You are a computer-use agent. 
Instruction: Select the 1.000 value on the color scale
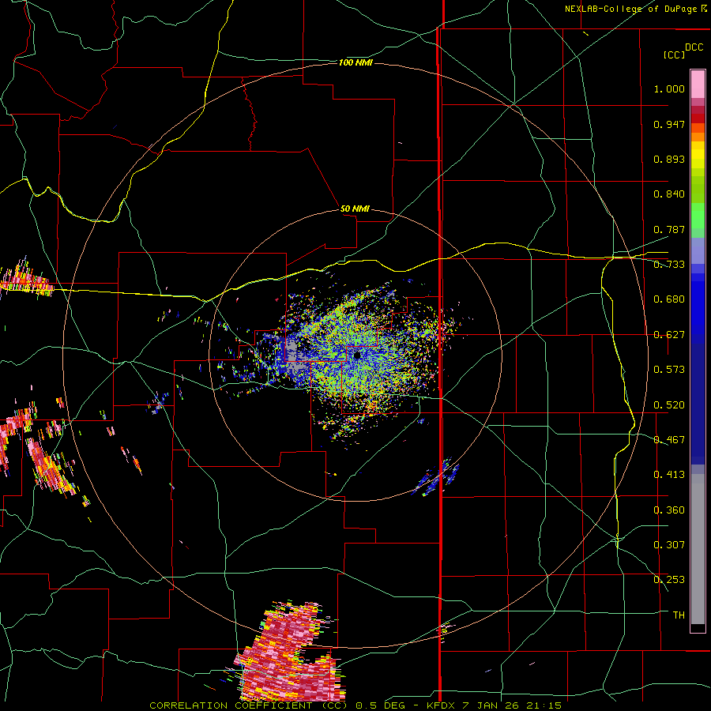669,88
